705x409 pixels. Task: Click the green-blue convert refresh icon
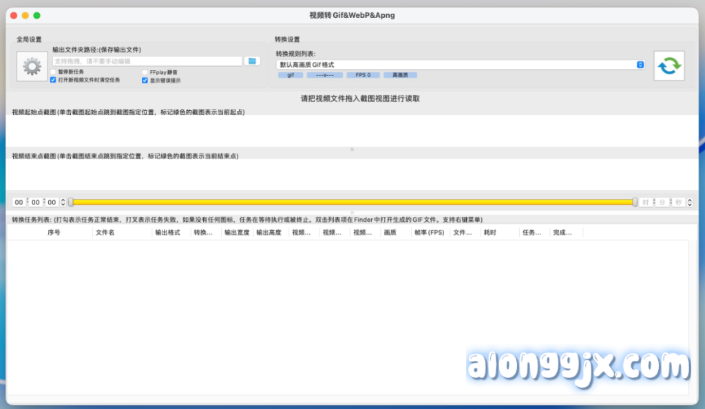coord(669,66)
